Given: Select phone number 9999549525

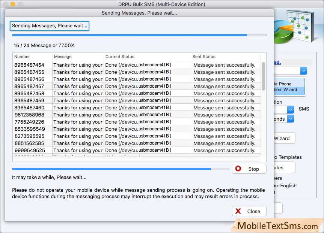Looking at the screenshot, I should pos(30,150).
